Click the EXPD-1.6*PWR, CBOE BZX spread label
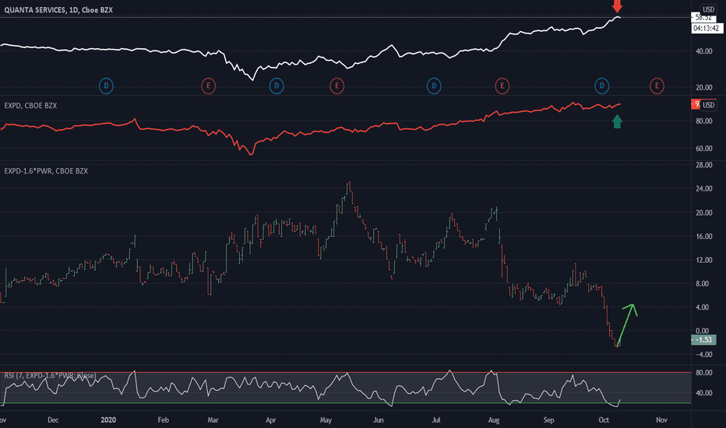 point(46,170)
